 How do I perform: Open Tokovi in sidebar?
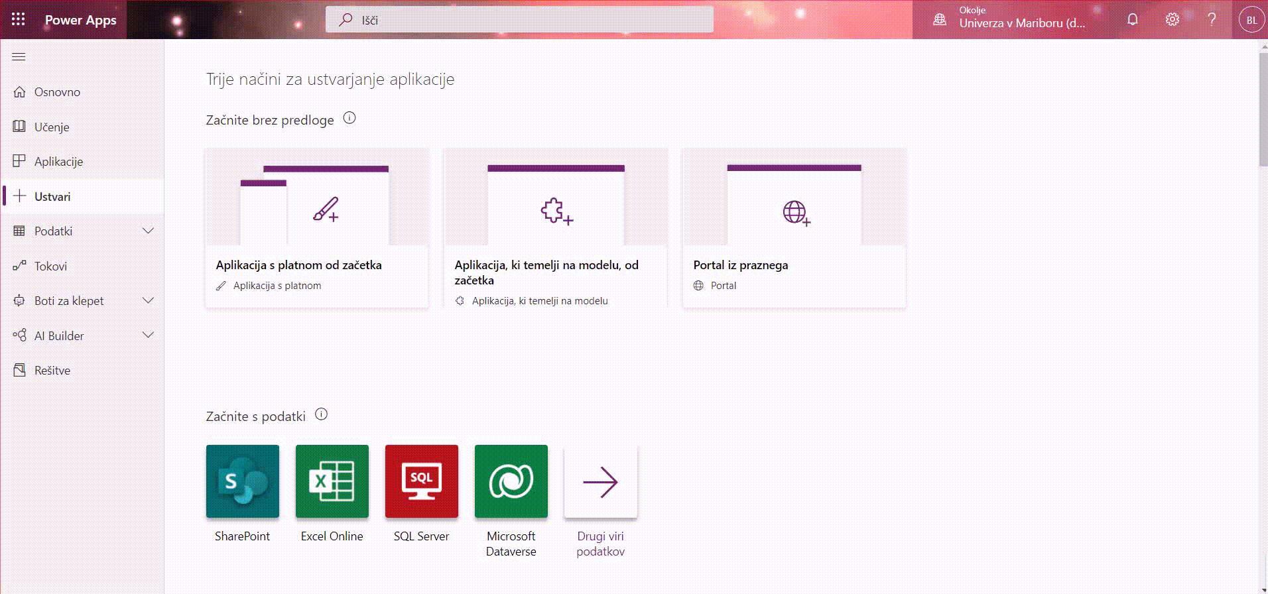pos(83,266)
